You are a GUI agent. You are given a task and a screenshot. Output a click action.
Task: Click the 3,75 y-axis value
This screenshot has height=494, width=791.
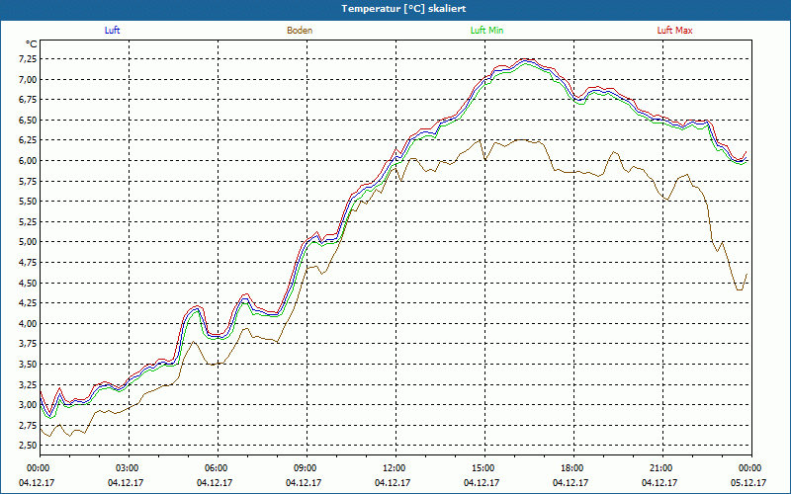coord(28,344)
